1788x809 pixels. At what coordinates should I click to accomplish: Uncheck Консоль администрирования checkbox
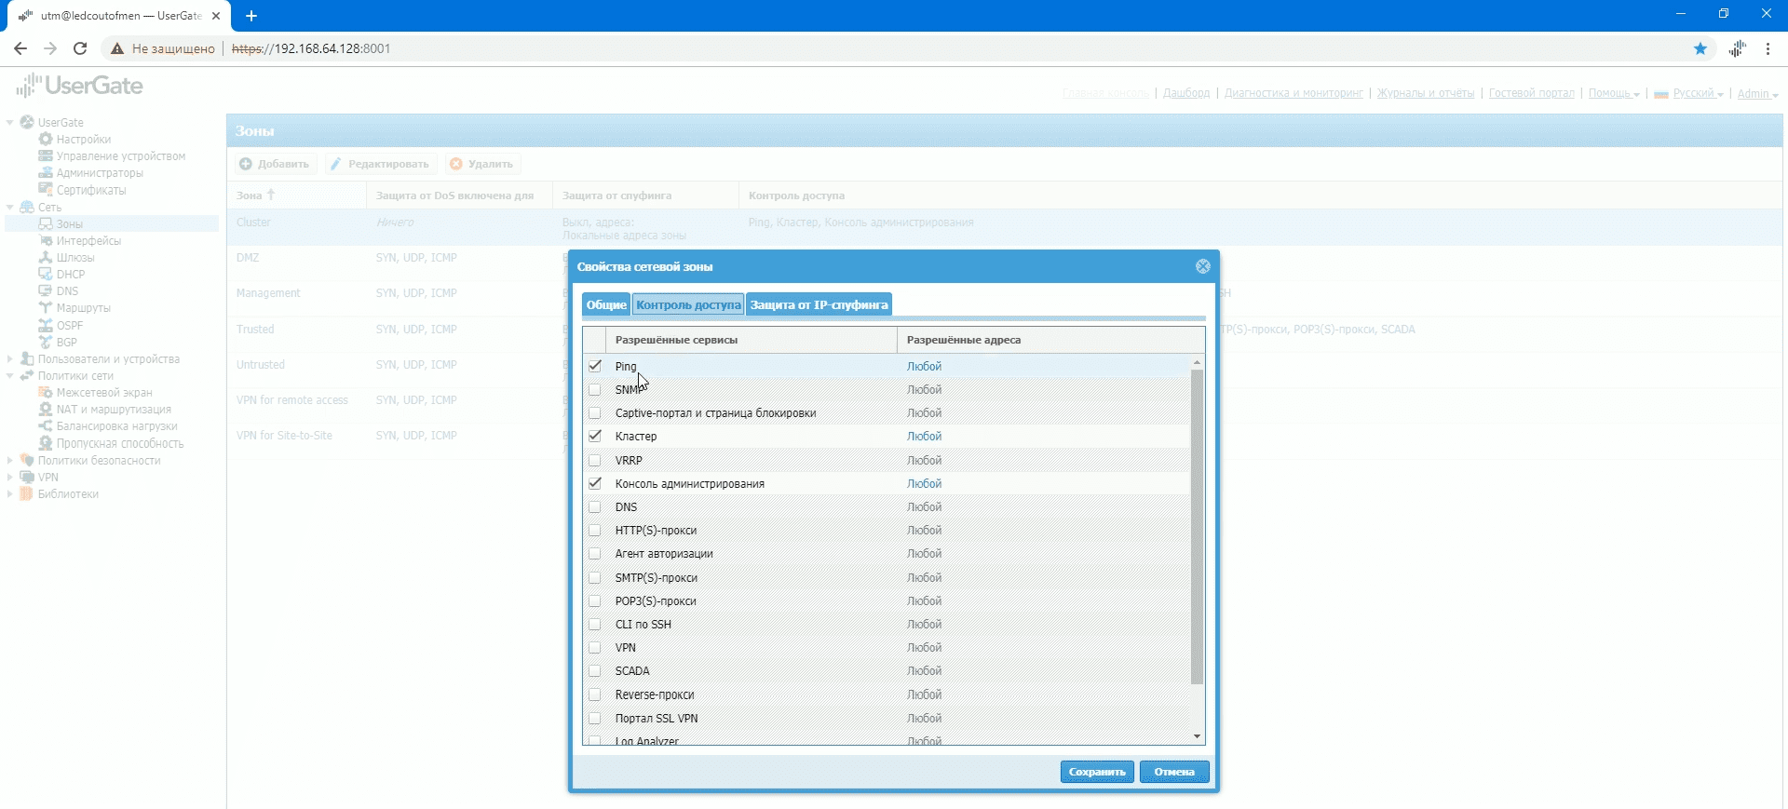[x=595, y=483]
